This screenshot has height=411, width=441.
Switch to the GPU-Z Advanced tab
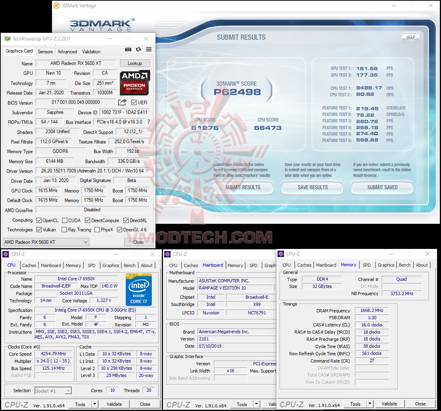pyautogui.click(x=67, y=51)
